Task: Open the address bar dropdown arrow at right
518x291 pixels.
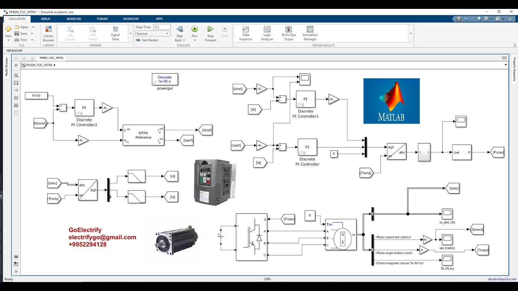Action: click(x=505, y=65)
